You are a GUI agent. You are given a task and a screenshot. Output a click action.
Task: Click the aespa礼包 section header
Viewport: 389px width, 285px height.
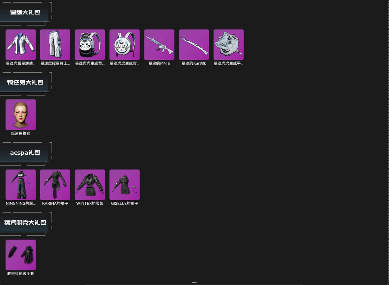point(25,152)
